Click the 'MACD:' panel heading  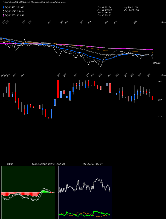[x=10, y=164]
